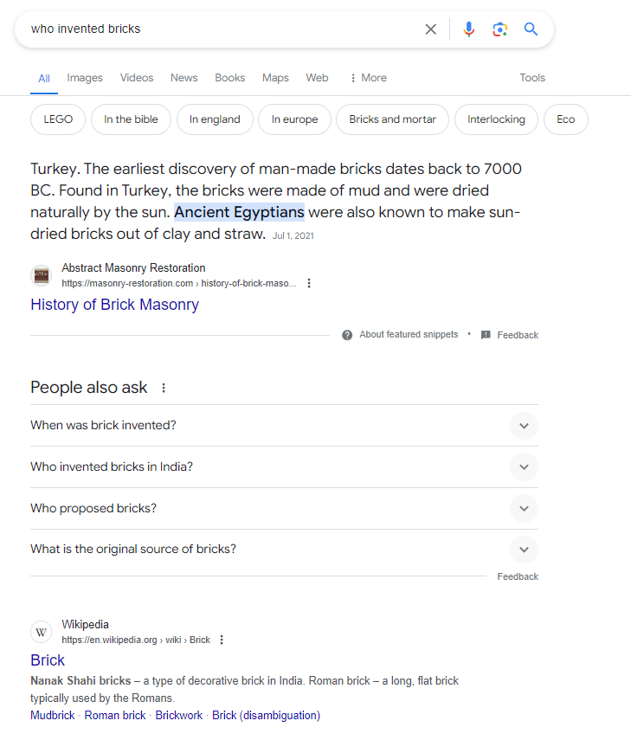Viewport: 631px width, 740px height.
Task: Filter by 'In england' chip
Action: coord(215,119)
